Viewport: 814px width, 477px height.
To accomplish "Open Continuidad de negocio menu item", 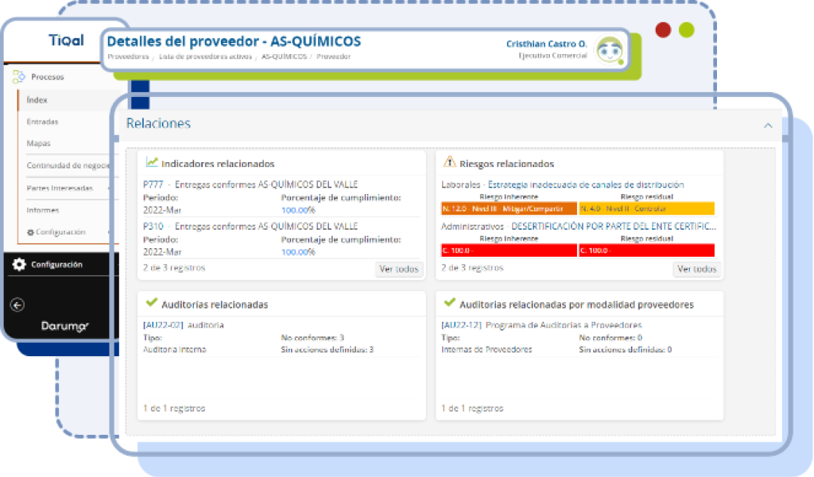I will click(x=70, y=165).
